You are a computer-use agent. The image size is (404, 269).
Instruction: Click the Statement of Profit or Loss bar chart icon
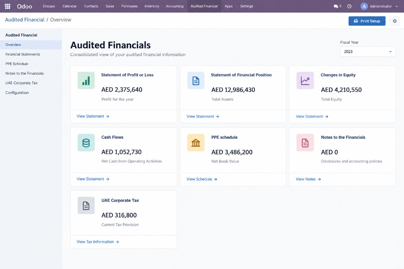(x=86, y=80)
